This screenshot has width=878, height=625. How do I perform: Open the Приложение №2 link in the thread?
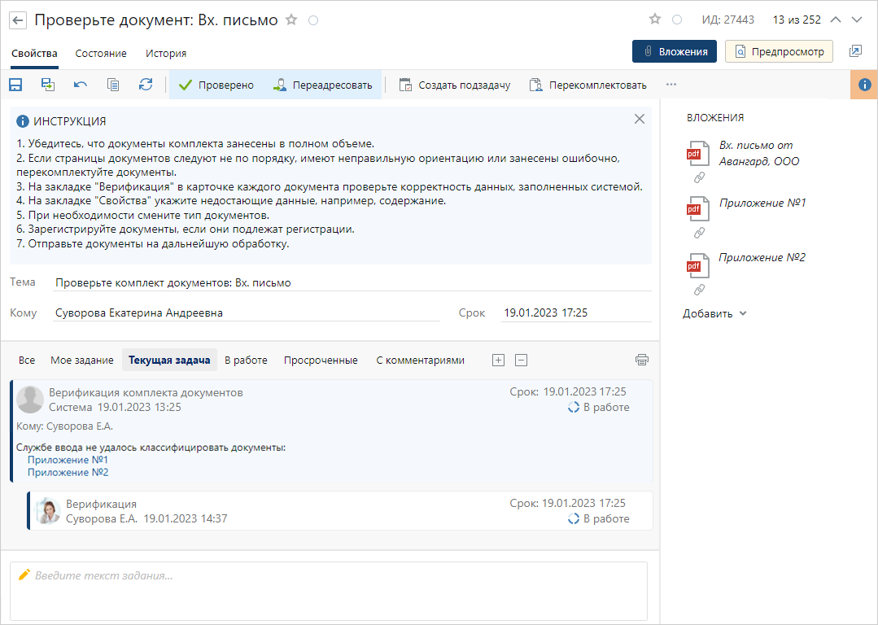click(x=68, y=472)
